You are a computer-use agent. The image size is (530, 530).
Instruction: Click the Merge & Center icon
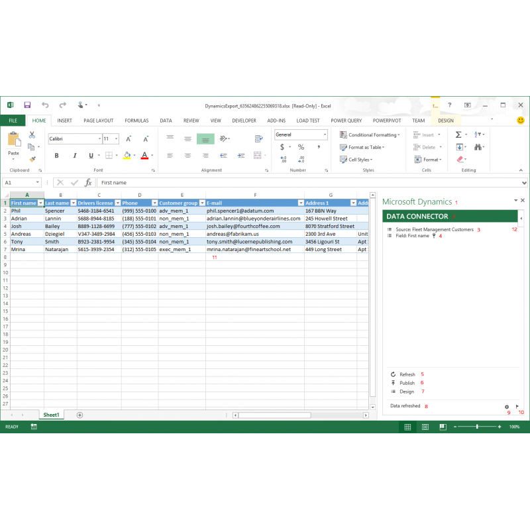click(x=258, y=155)
